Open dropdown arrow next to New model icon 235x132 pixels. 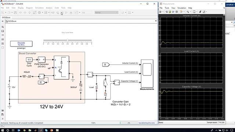point(6,13)
